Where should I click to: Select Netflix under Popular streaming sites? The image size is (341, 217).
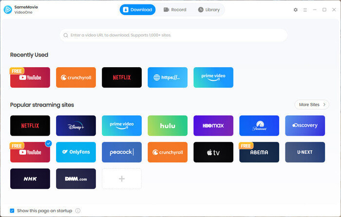tap(30, 126)
